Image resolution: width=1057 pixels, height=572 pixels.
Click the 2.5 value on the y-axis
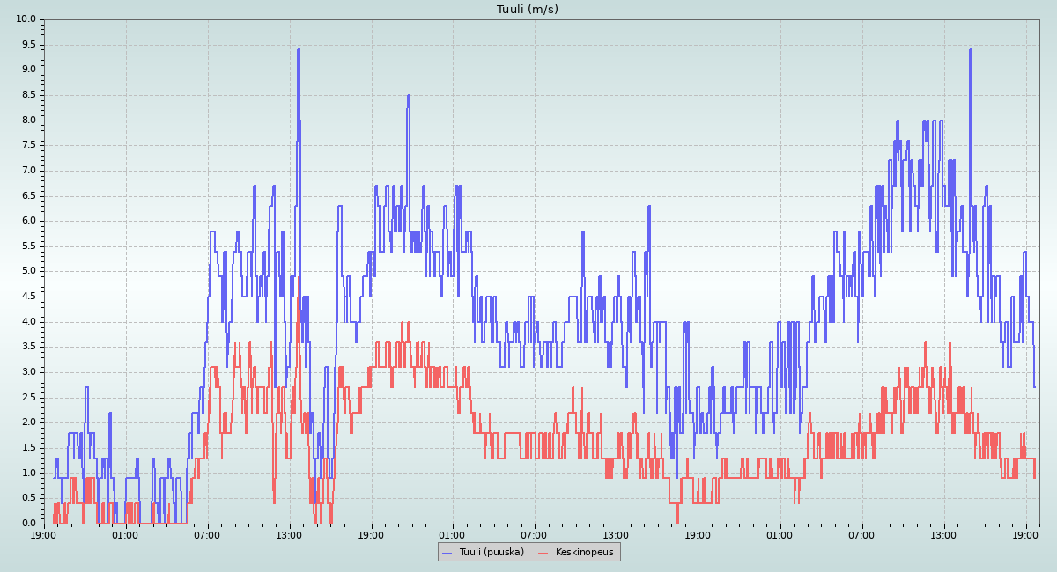(29, 398)
